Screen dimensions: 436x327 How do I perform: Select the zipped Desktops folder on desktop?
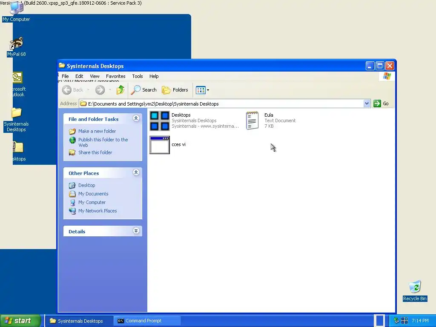point(18,152)
